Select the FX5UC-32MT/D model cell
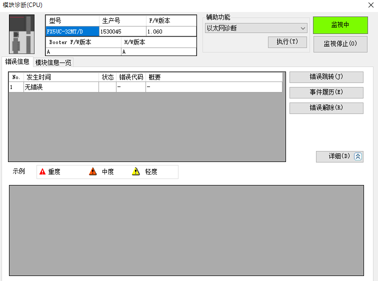 [x=69, y=31]
